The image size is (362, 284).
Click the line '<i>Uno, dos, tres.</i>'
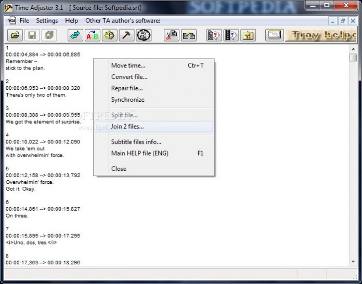point(31,242)
